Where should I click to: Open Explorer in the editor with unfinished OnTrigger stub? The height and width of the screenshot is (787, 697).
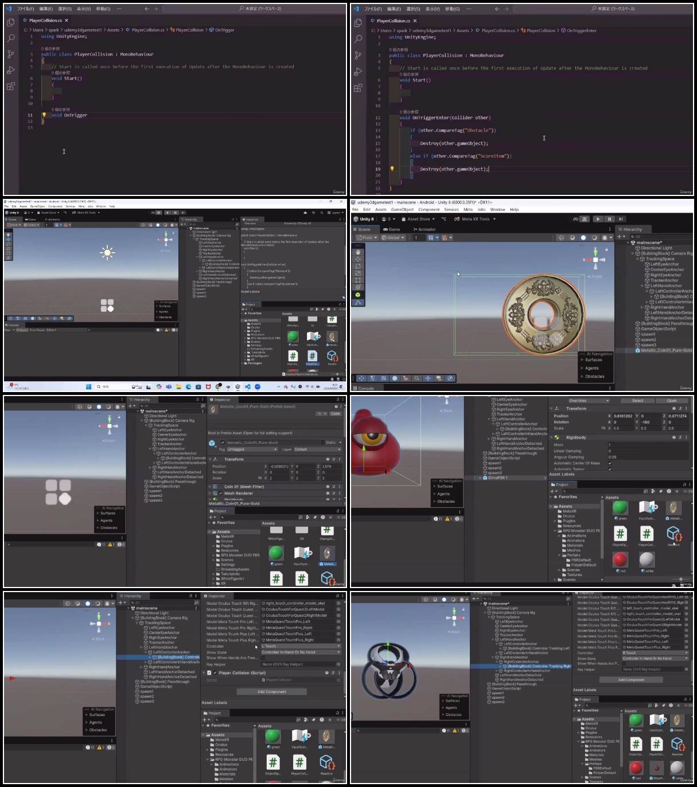(10, 22)
